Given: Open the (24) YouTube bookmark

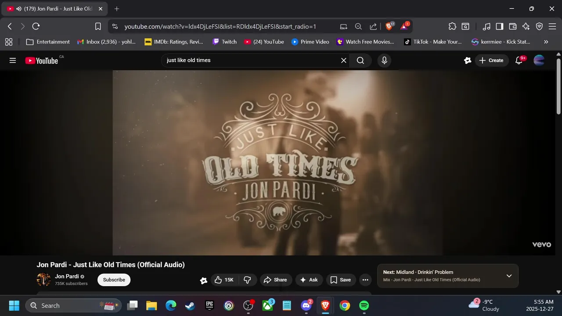Looking at the screenshot, I should 264,42.
